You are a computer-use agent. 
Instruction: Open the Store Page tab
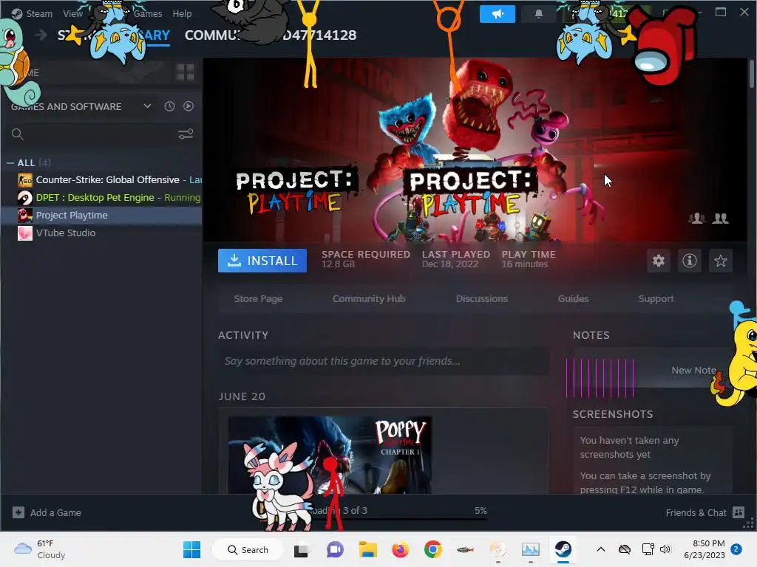point(258,298)
